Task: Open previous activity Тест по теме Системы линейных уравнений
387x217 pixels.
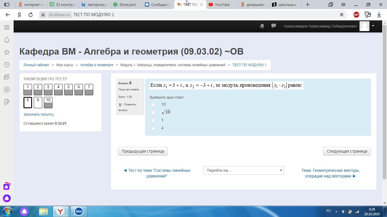Action: click(157, 173)
